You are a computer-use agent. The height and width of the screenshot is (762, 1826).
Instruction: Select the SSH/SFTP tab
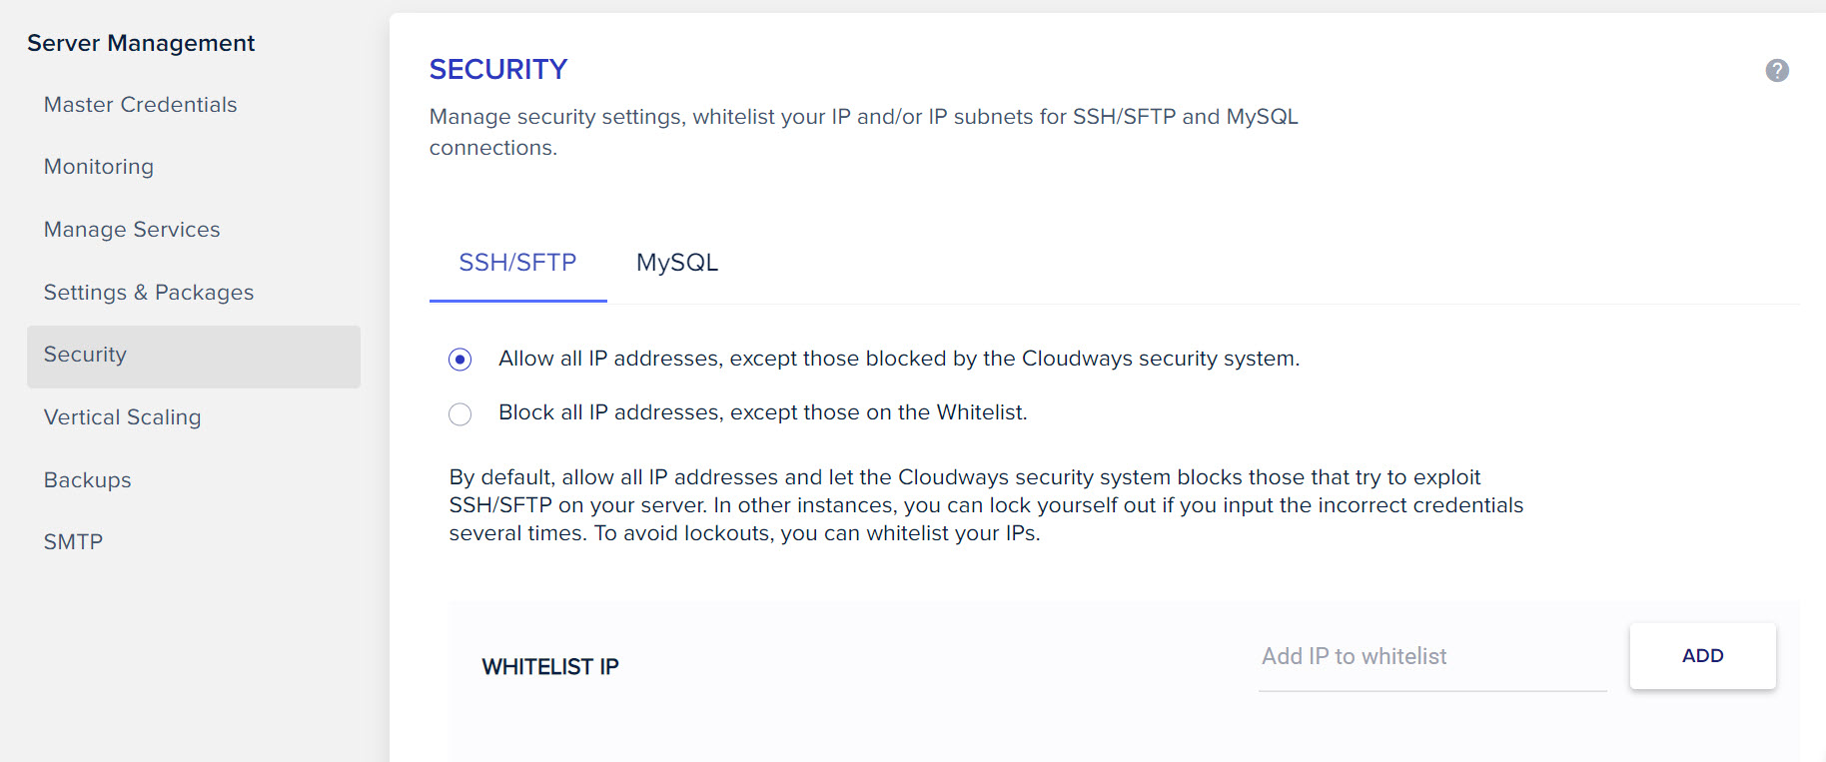click(516, 263)
